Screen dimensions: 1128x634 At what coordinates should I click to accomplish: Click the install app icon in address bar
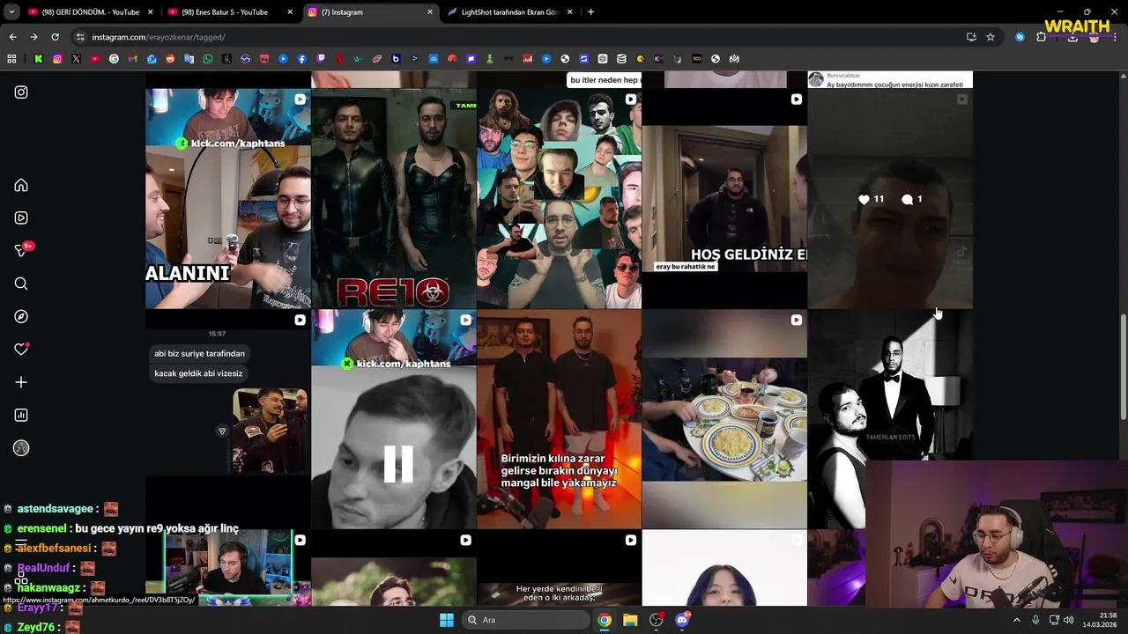click(x=971, y=37)
